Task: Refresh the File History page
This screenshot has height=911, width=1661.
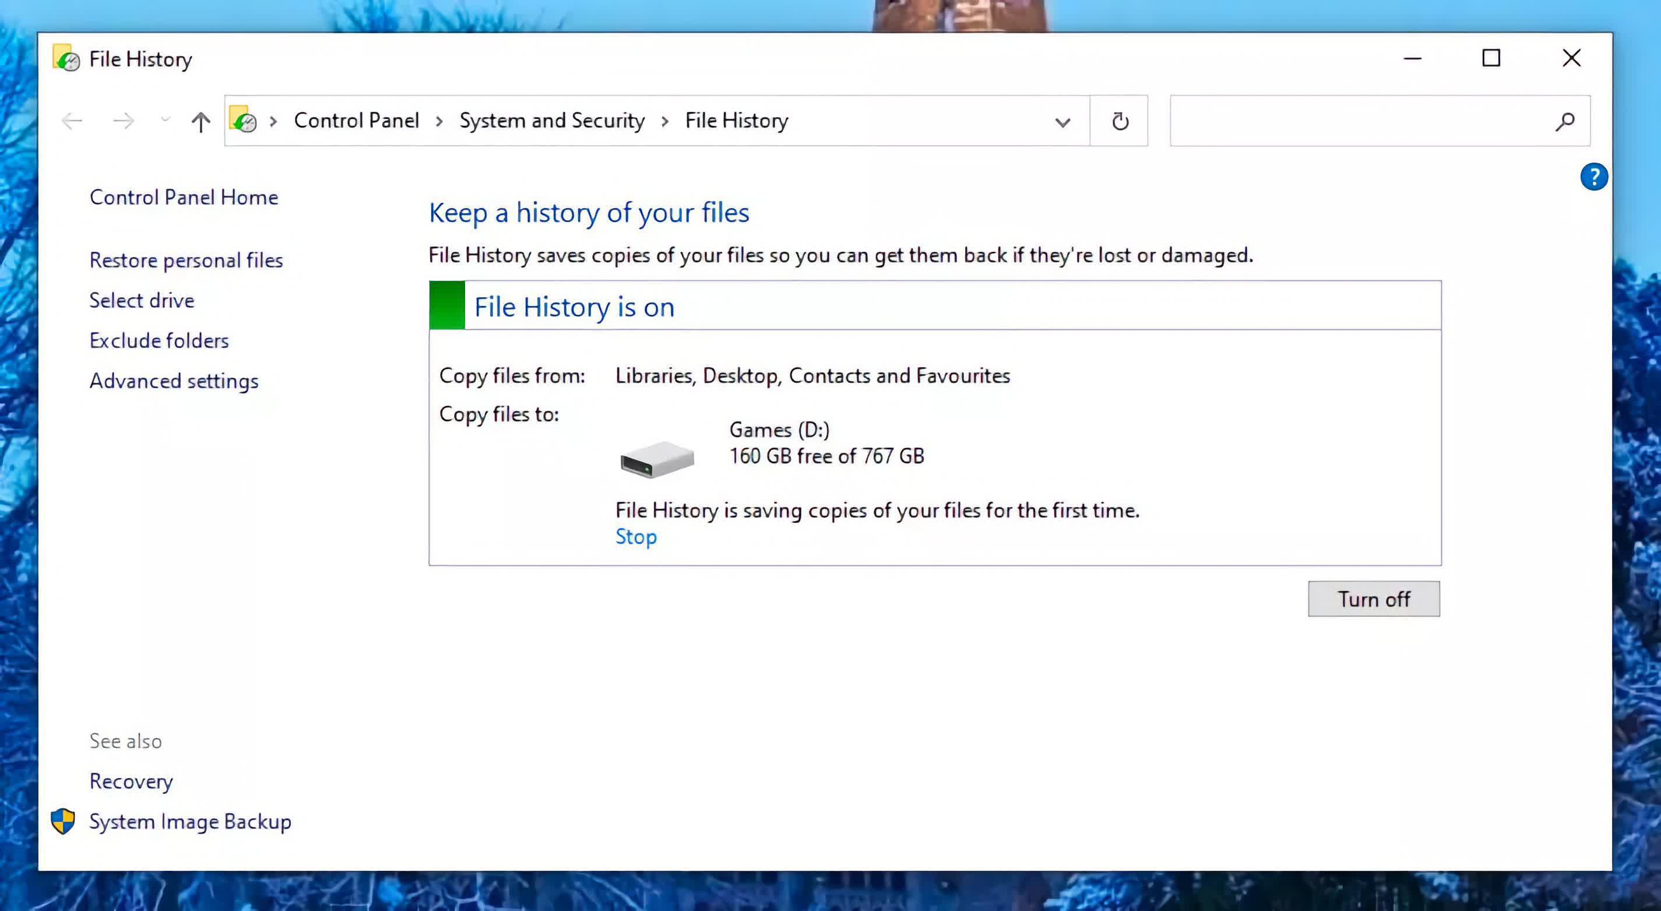Action: (x=1120, y=121)
